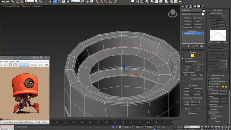This screenshot has width=231, height=130.
Task: Click the TurboSmooth modifier shortcut button
Action: [198, 24]
